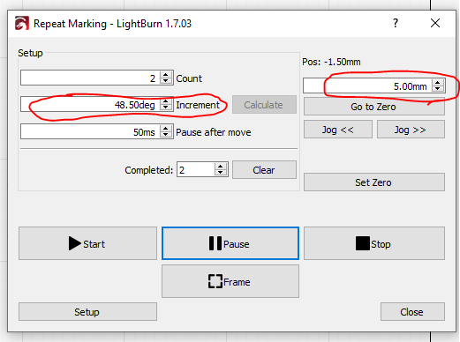Increase the Completed counter
Viewport: 460px width, 342px height.
click(221, 167)
